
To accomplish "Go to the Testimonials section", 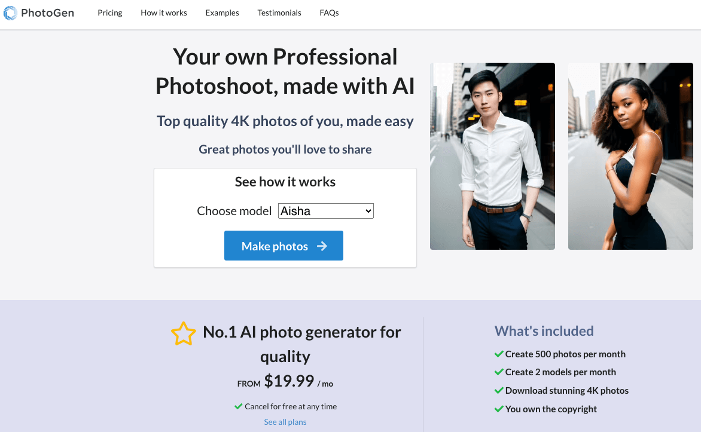I will pos(279,13).
